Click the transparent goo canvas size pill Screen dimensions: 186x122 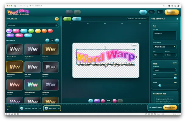pyautogui.click(x=137, y=19)
